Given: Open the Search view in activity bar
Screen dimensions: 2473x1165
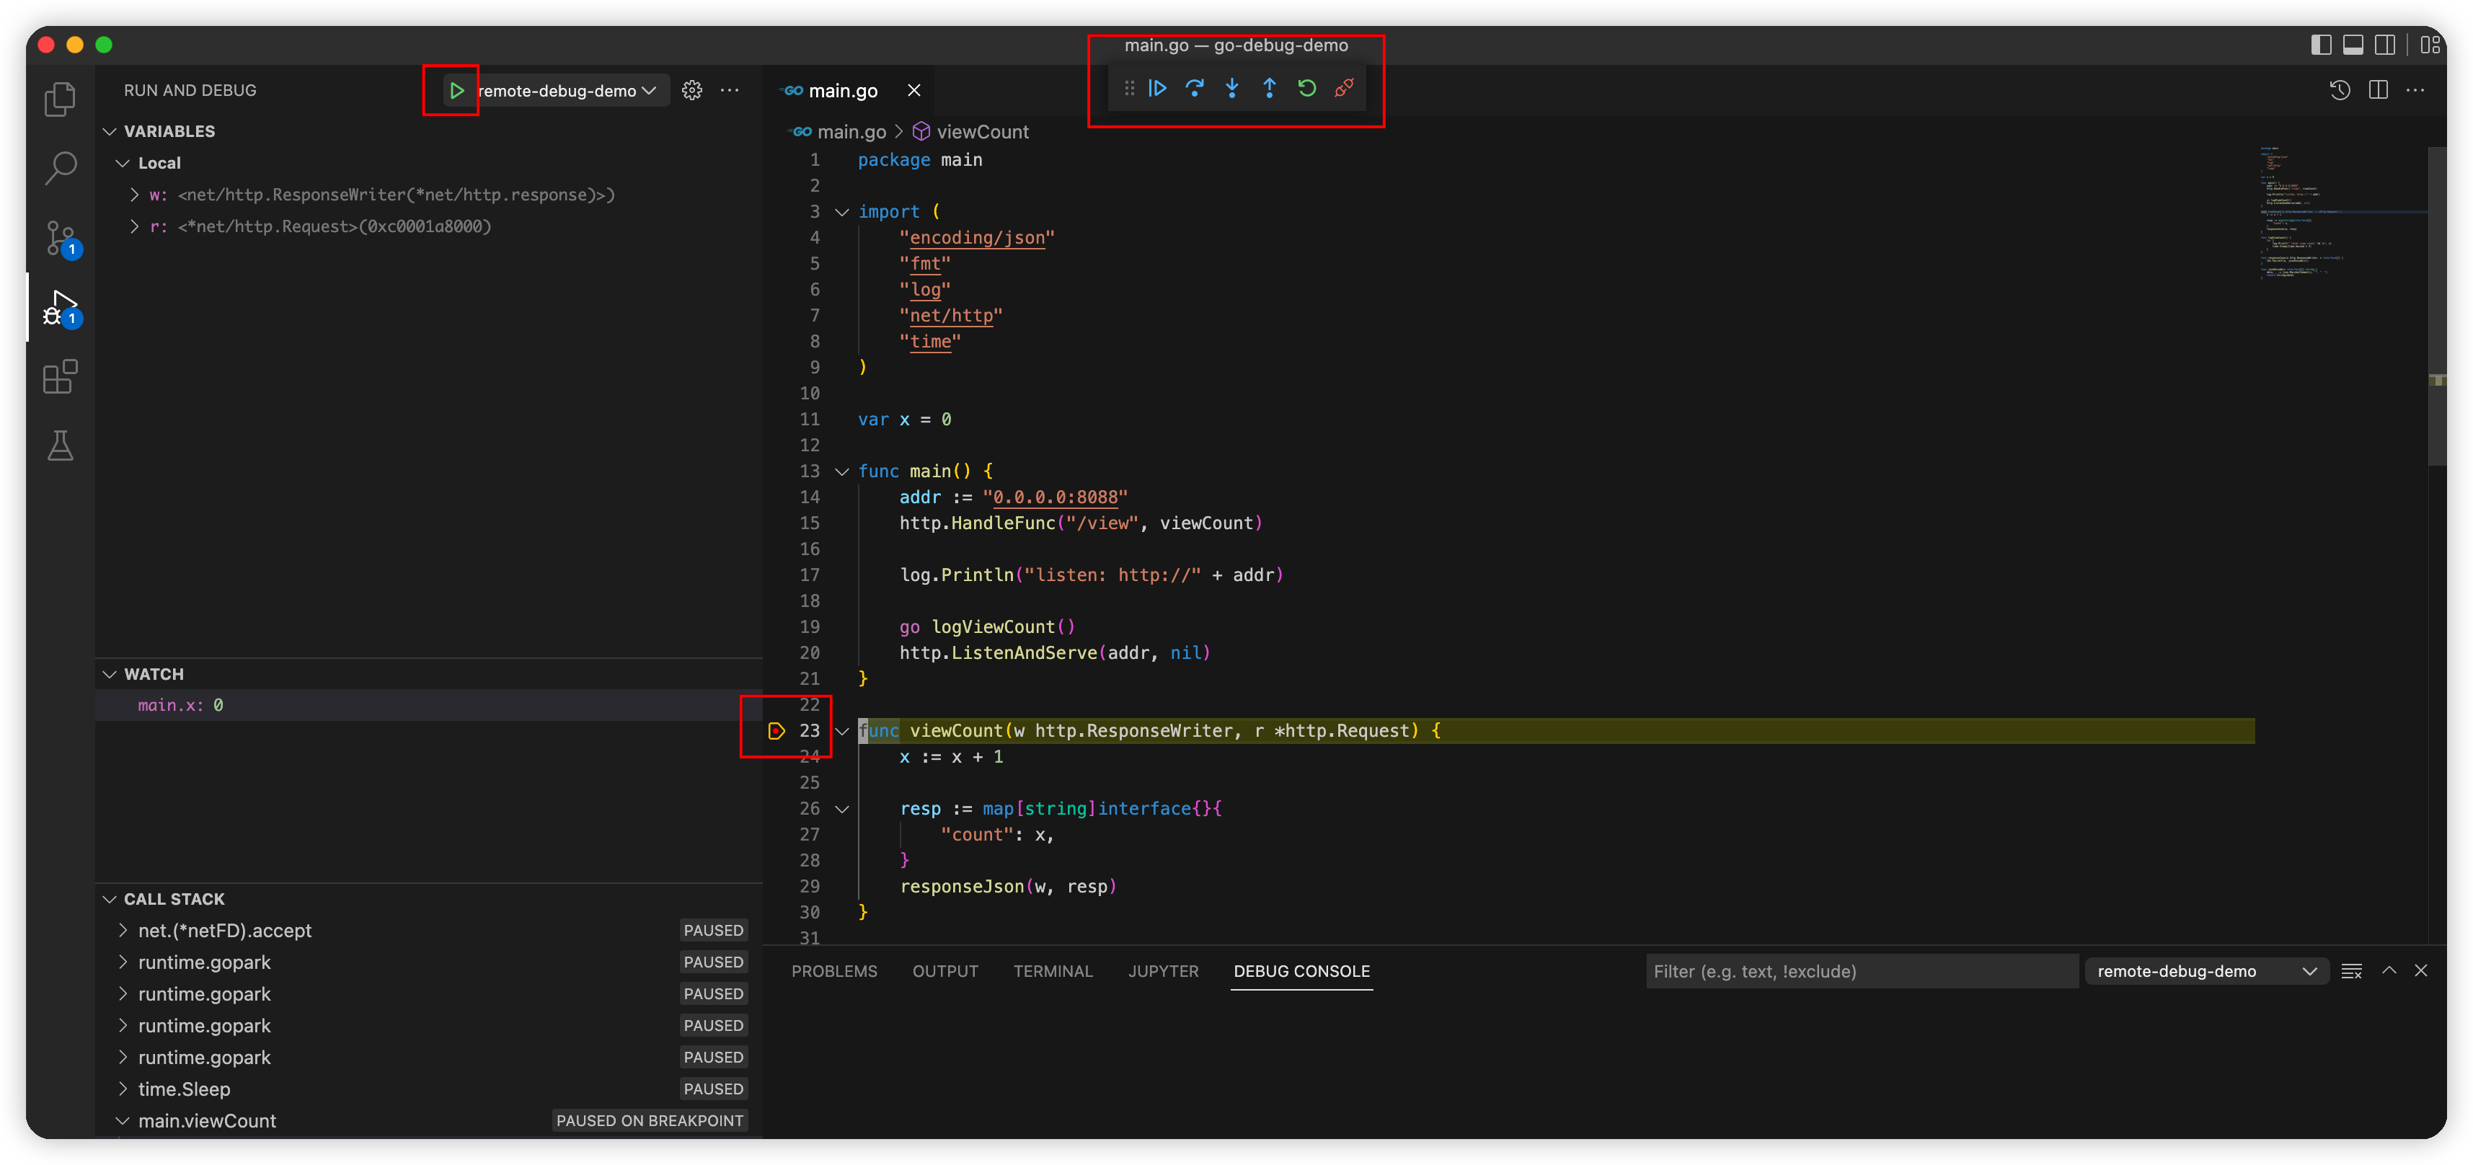Looking at the screenshot, I should (x=61, y=168).
